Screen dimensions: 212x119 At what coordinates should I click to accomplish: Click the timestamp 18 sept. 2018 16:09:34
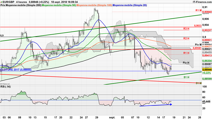click(x=64, y=2)
